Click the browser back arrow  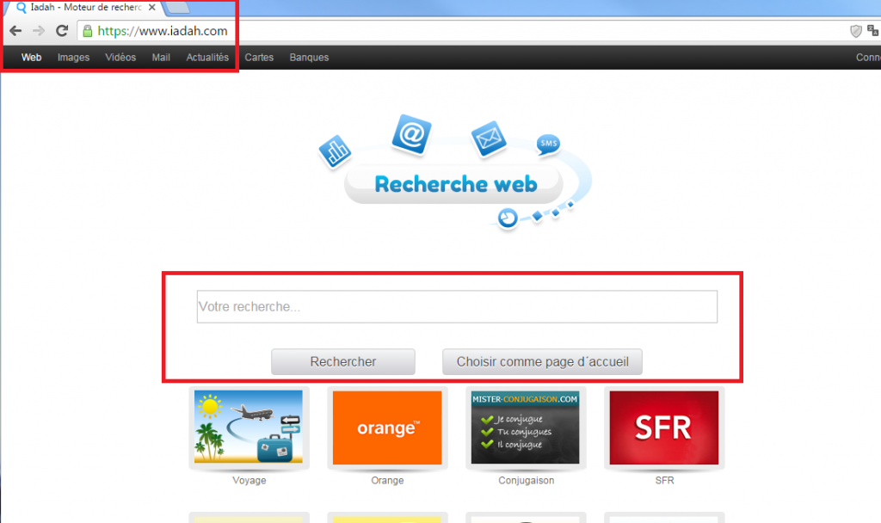coord(15,31)
